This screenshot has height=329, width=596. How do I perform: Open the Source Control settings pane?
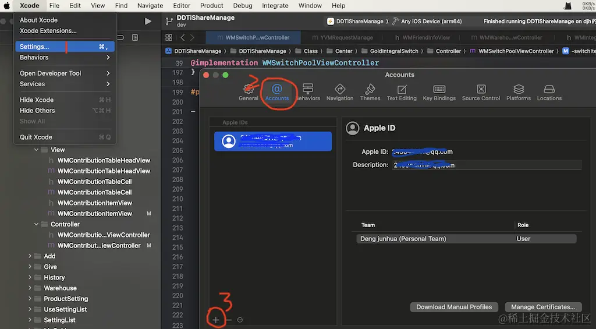click(x=481, y=92)
